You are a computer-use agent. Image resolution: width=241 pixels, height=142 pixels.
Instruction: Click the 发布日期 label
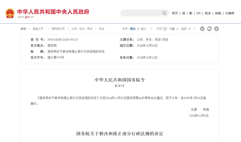tap(127, 58)
